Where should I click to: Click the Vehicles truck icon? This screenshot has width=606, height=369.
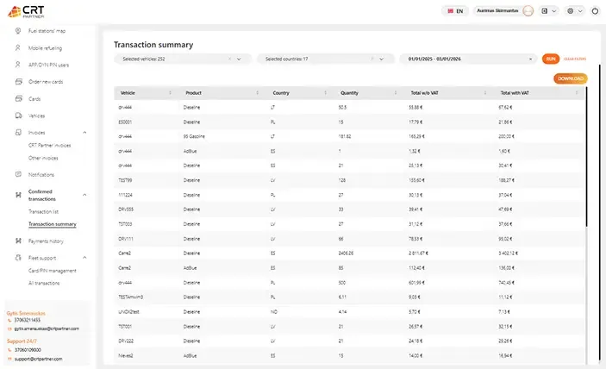tap(17, 115)
